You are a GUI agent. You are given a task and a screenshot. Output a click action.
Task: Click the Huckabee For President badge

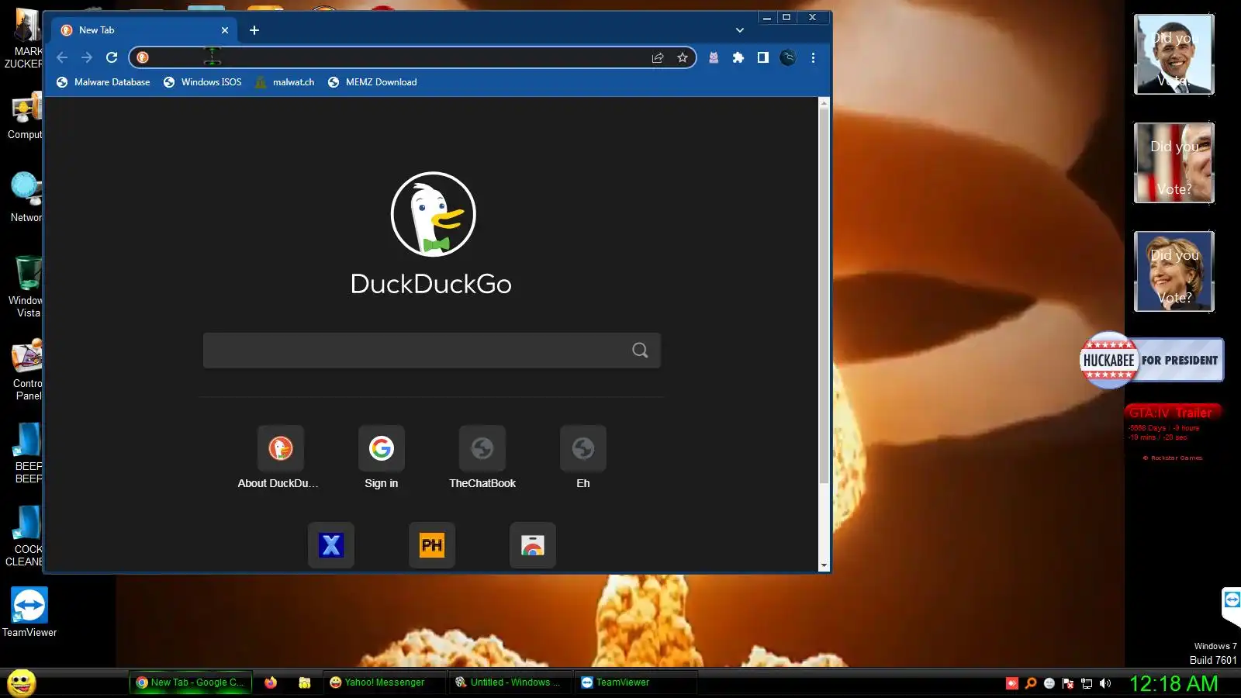point(1152,360)
